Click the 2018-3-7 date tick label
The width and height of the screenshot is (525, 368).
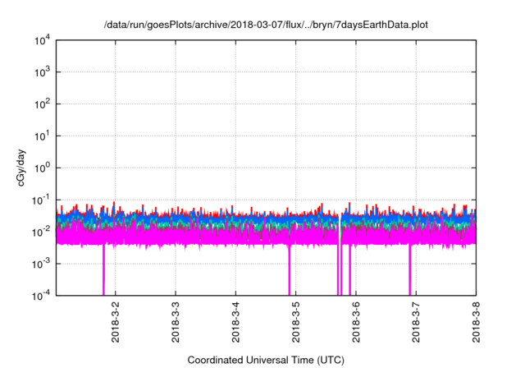(416, 322)
